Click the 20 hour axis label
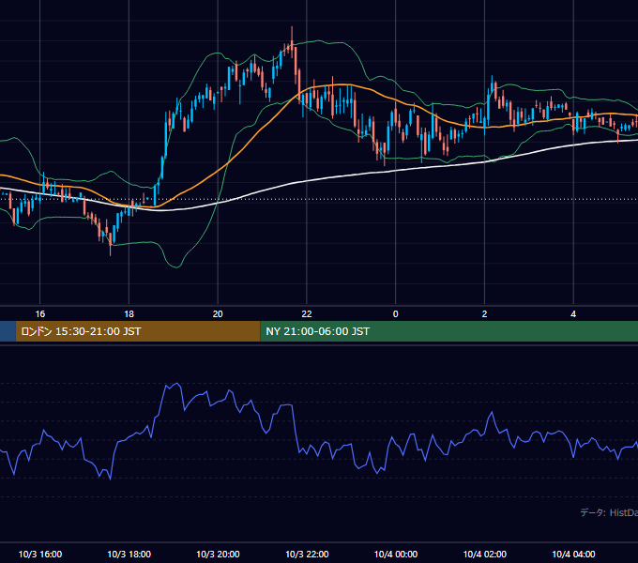The width and height of the screenshot is (638, 563). click(x=218, y=314)
